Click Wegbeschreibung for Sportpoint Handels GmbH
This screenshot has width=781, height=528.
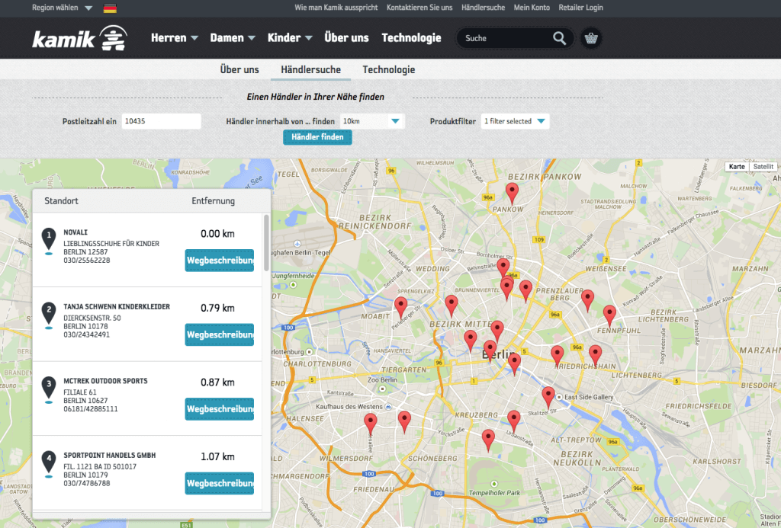(x=220, y=483)
